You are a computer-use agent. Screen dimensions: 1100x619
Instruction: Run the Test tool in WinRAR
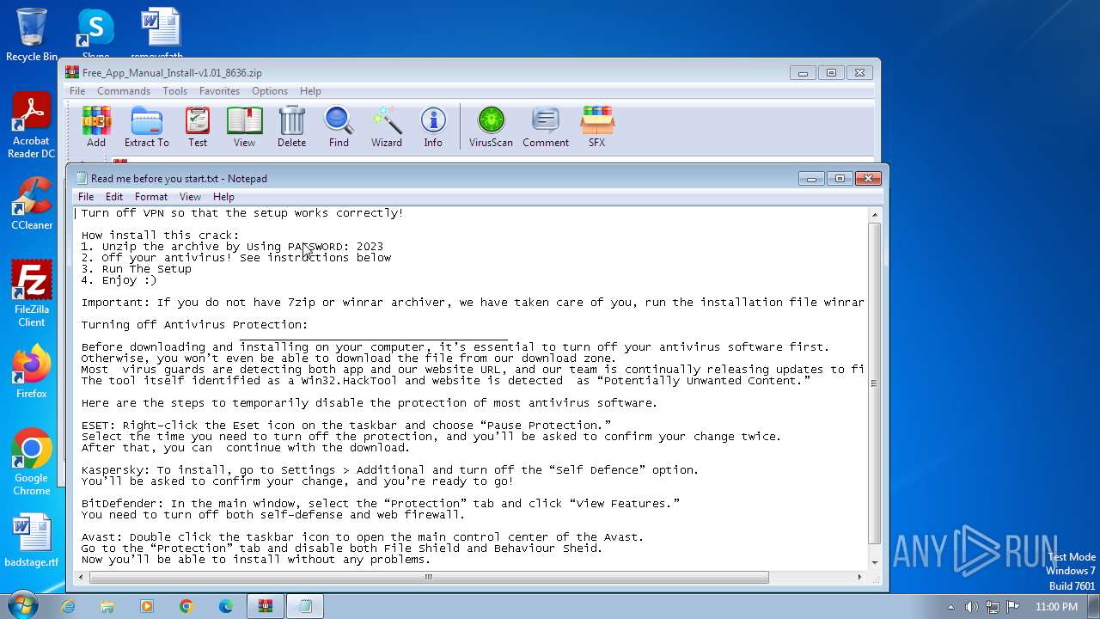[198, 126]
